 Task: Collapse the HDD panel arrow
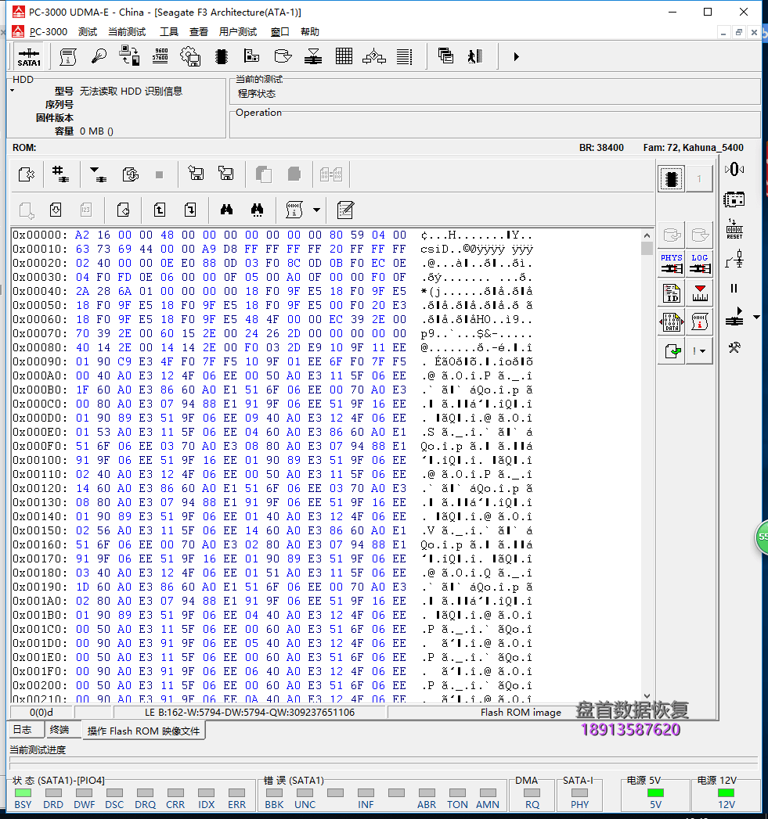tap(12, 91)
